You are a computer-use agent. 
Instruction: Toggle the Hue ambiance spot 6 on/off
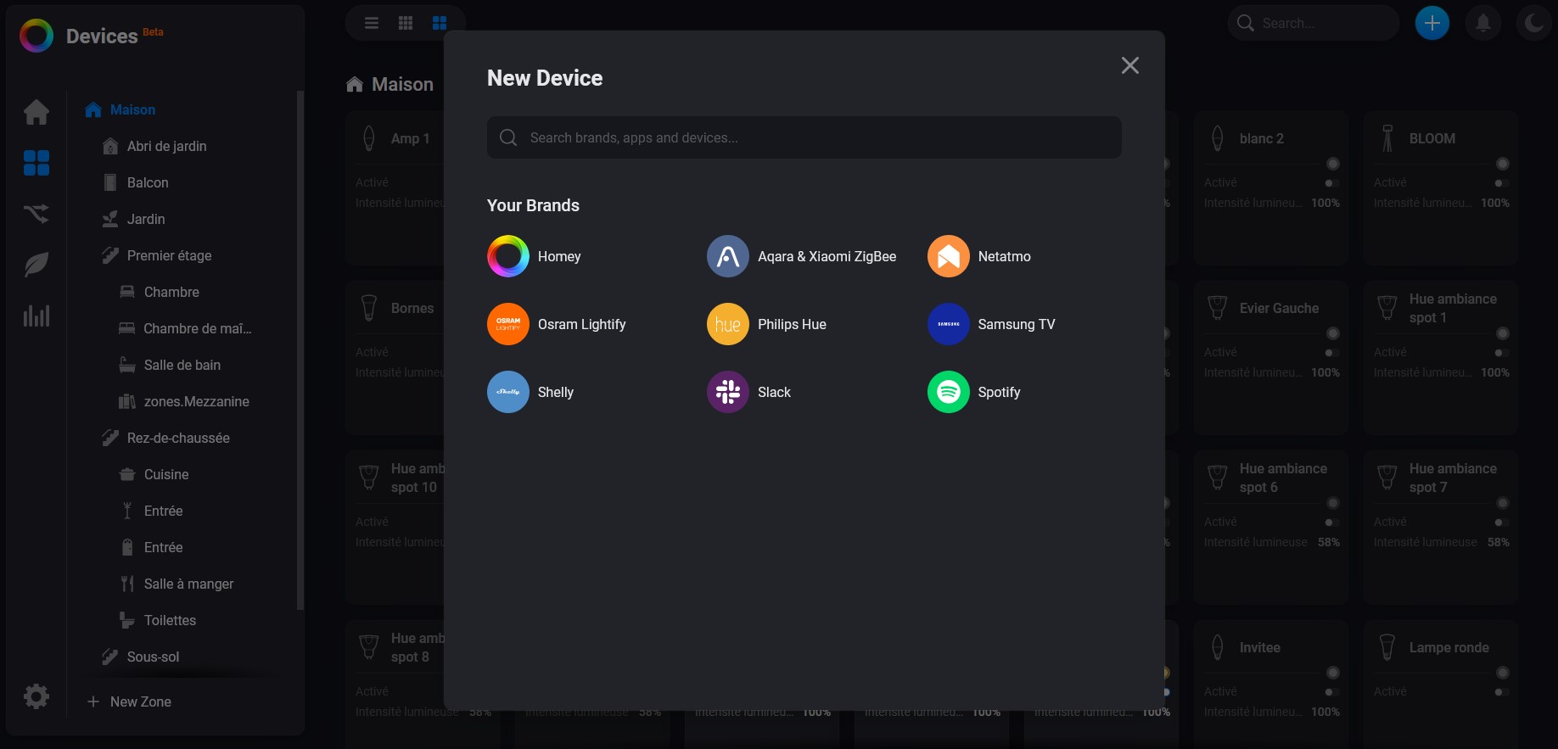(x=1331, y=523)
